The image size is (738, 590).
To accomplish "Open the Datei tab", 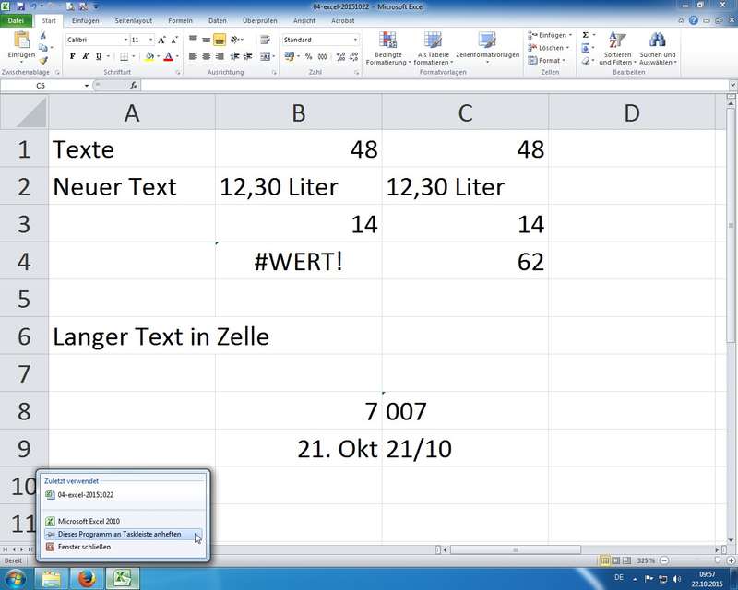I will 16,20.
